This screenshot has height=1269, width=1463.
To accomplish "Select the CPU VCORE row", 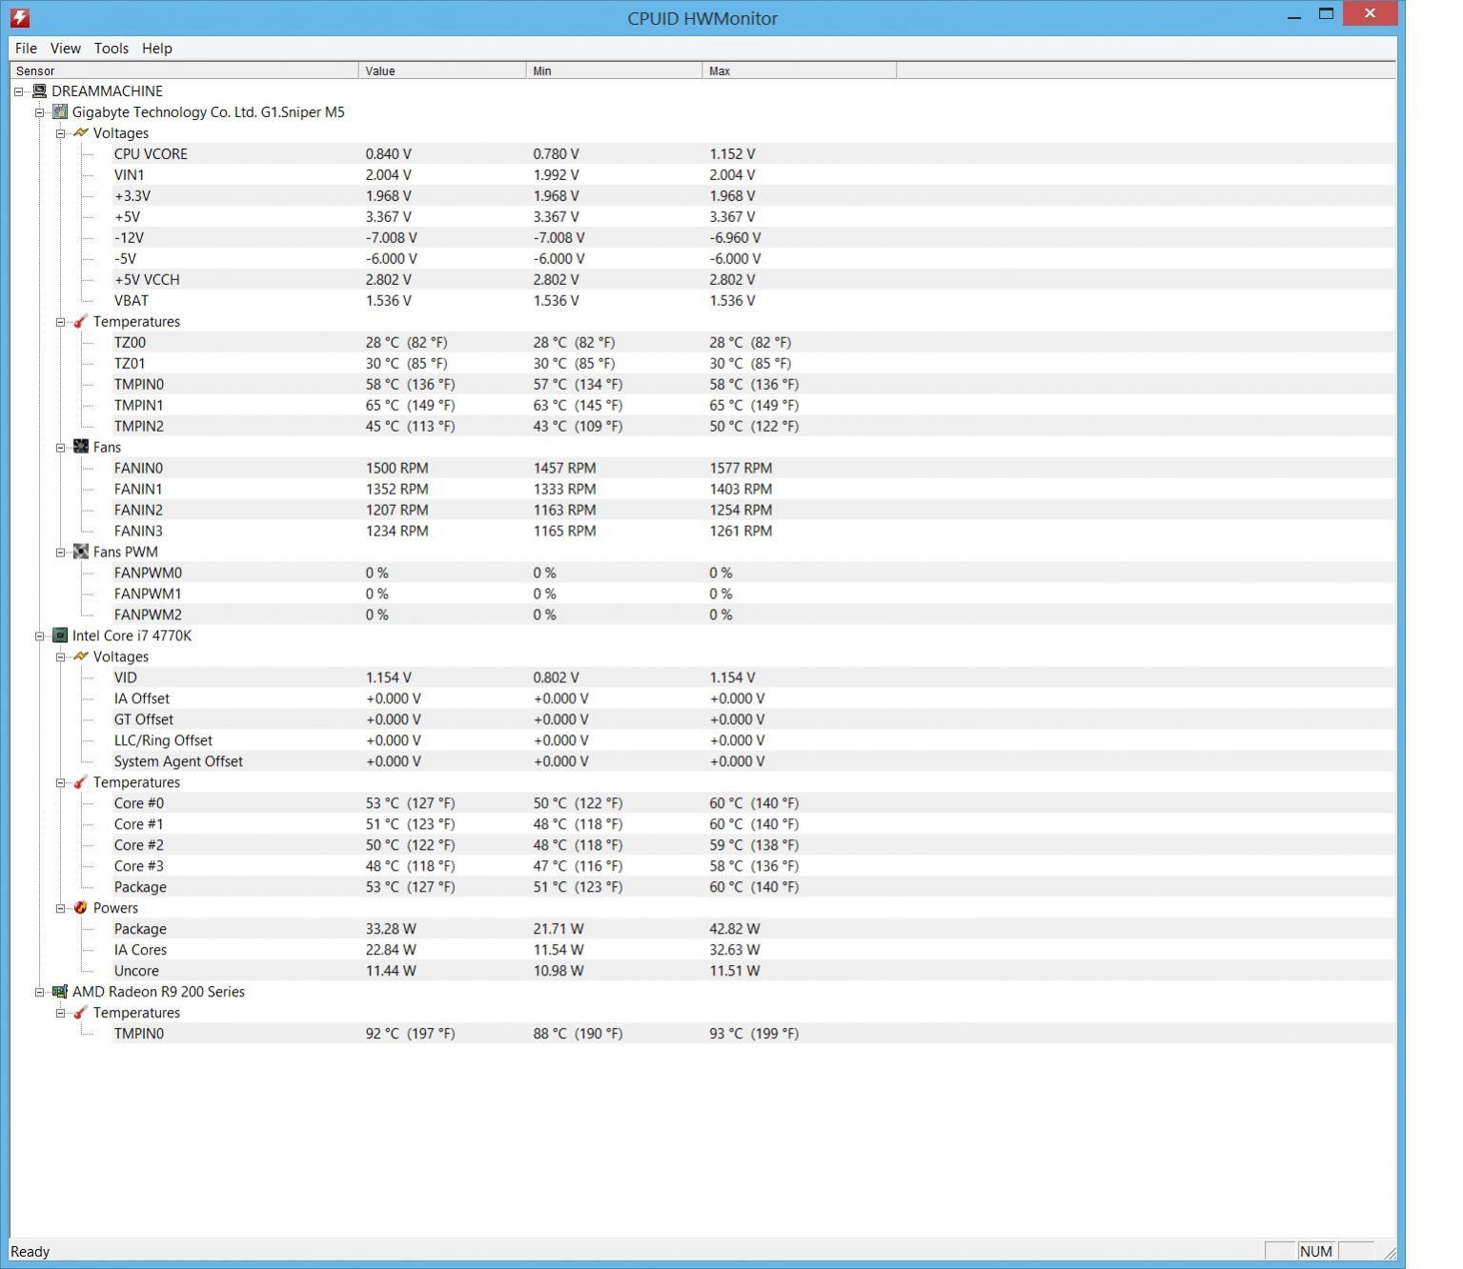I will [753, 153].
